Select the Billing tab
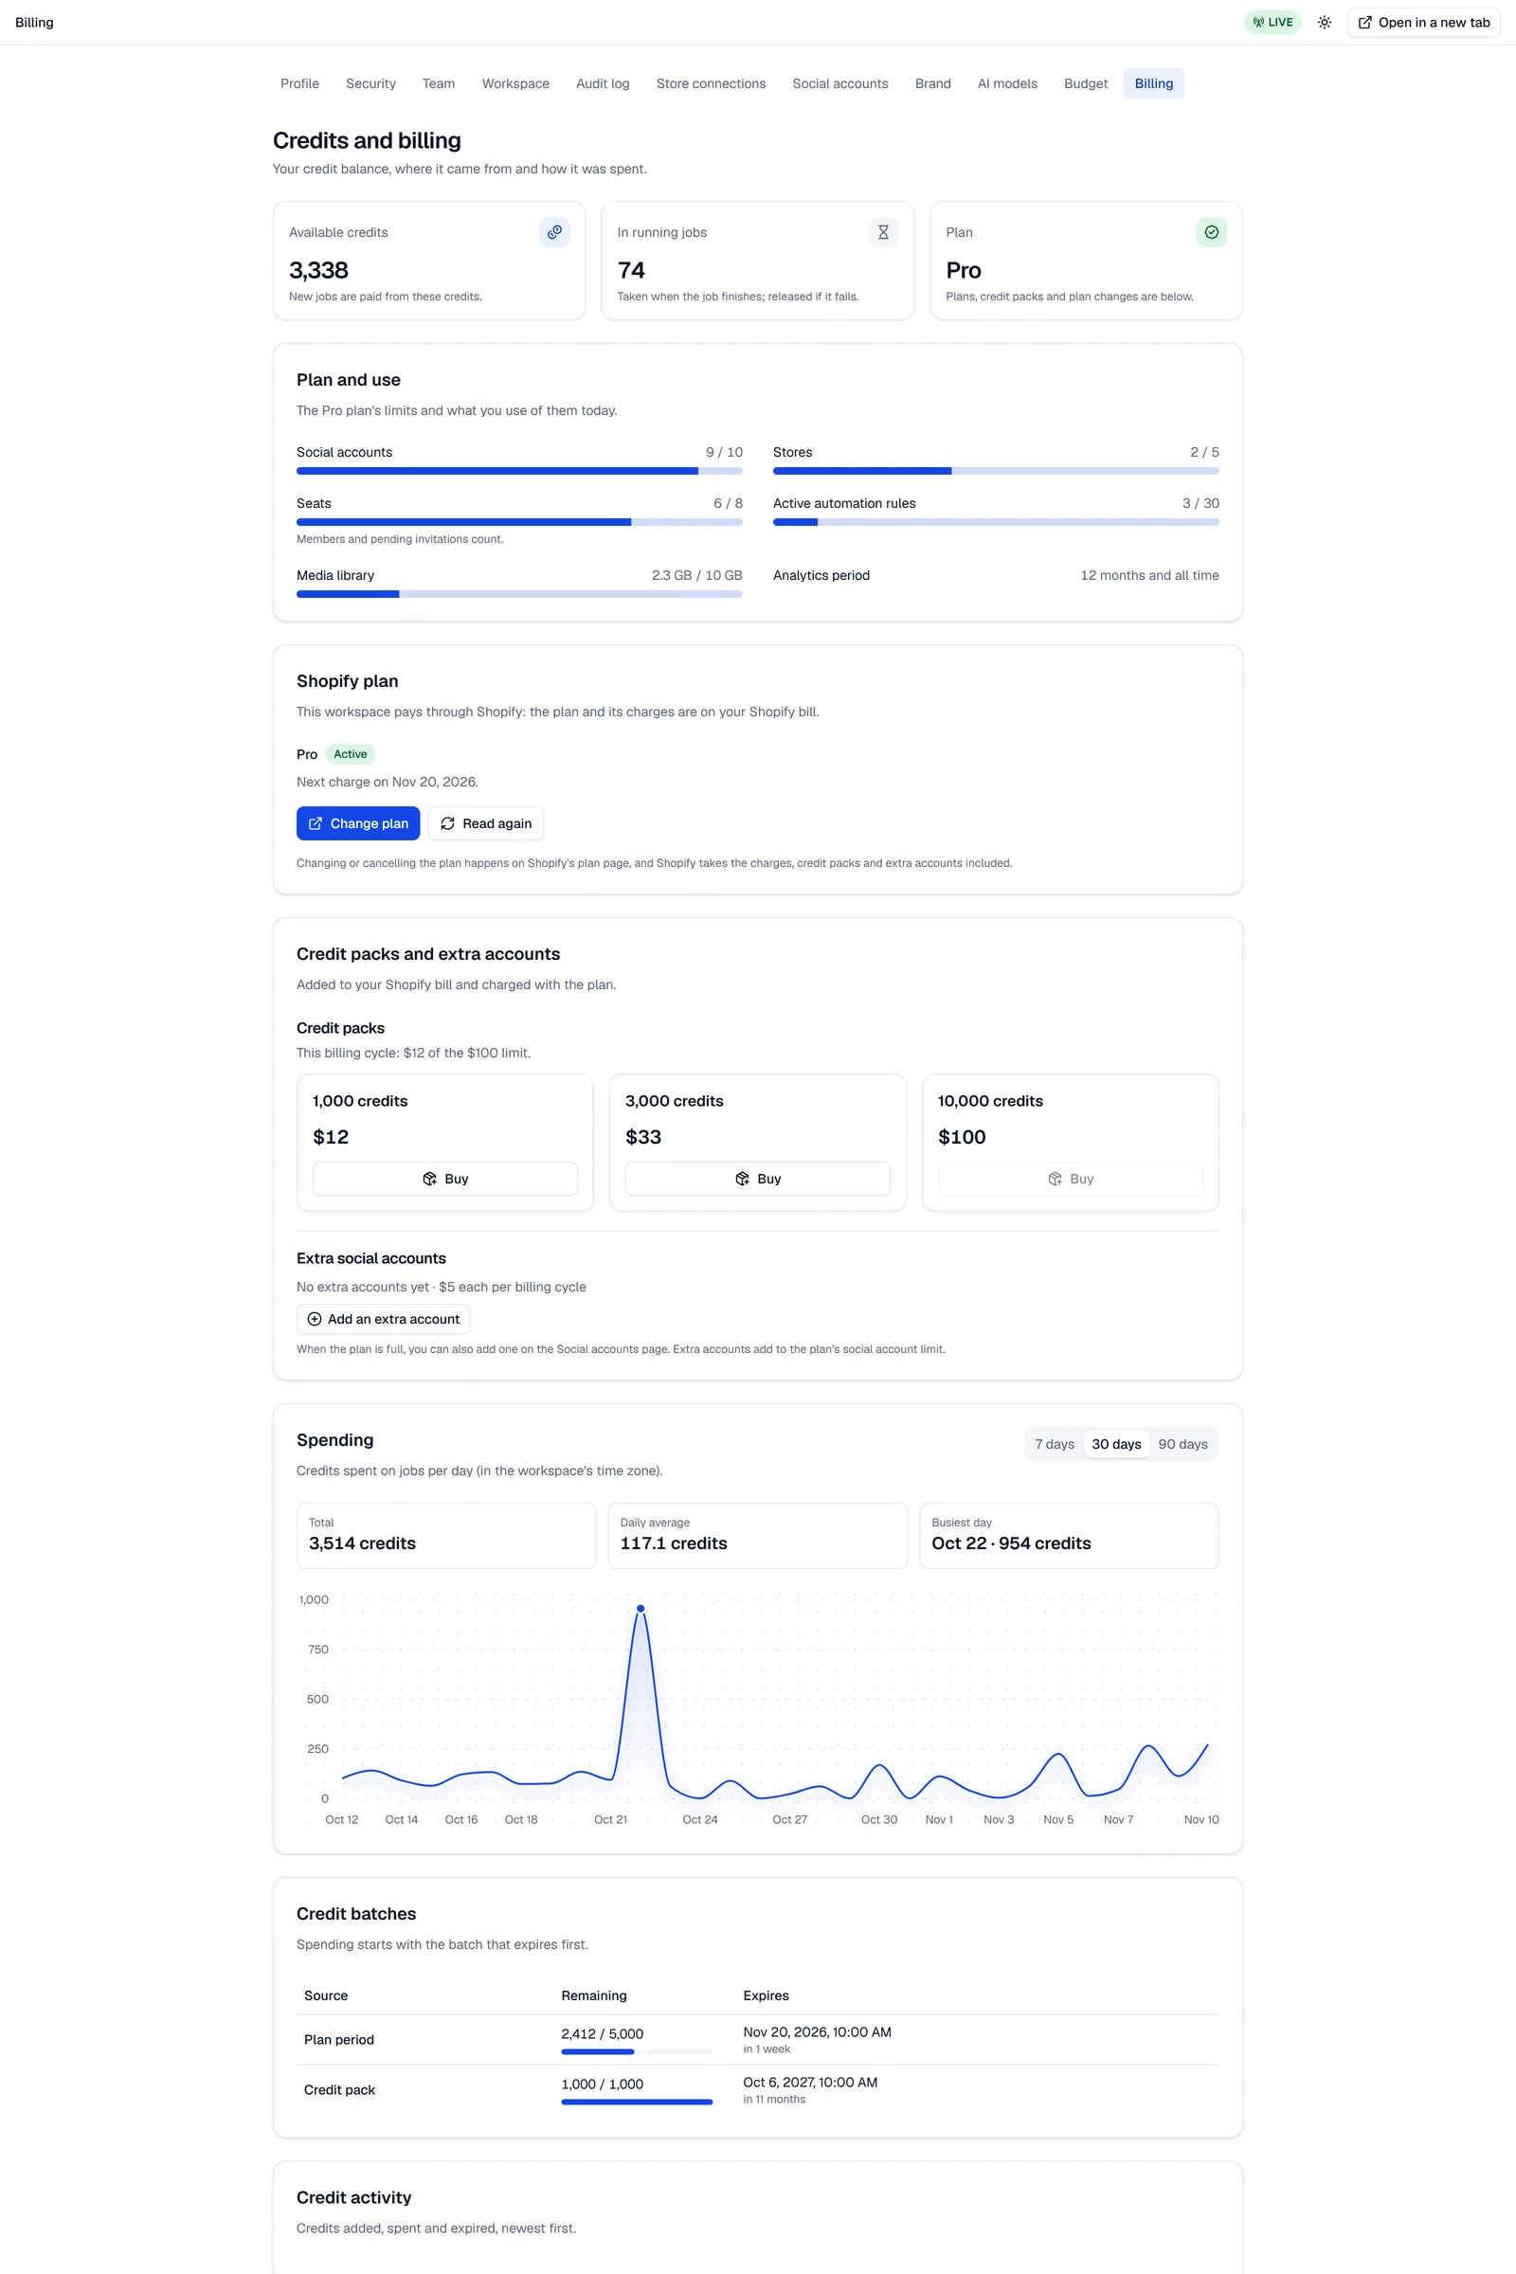This screenshot has width=1516, height=2274. coord(1153,83)
